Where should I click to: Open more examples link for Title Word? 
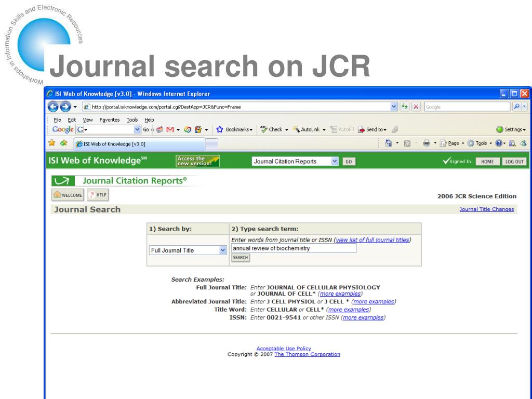[x=349, y=310]
